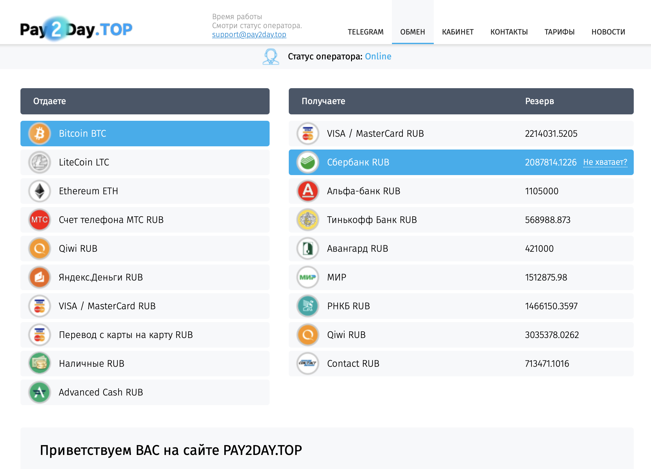Viewport: 651px width, 469px height.
Task: Select Bitcoin BTC as give currency
Action: [145, 134]
